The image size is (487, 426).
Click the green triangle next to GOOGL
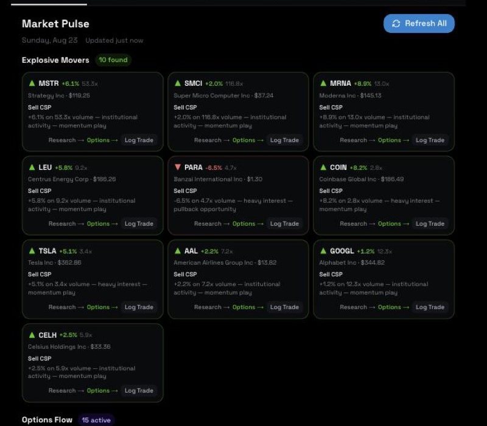pyautogui.click(x=323, y=251)
